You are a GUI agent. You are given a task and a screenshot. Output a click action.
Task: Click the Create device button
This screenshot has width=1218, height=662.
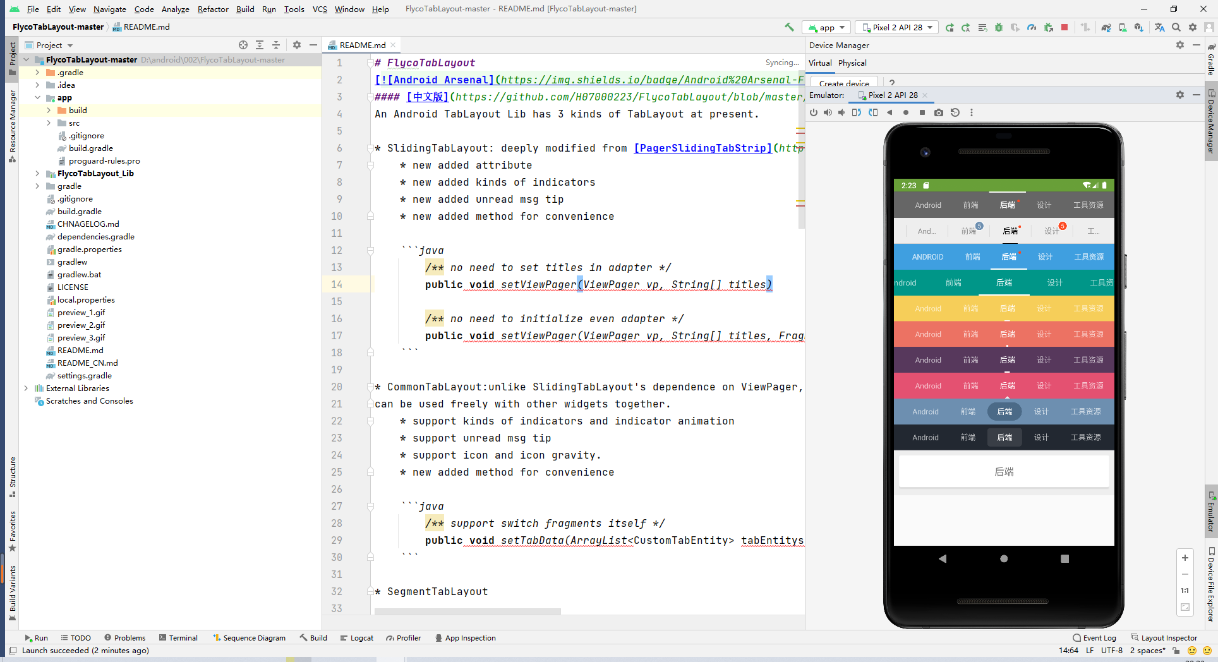[843, 83]
